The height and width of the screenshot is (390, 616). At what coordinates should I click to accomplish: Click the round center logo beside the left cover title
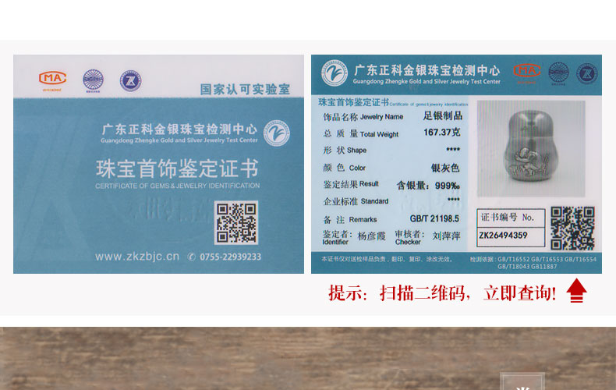pos(277,133)
